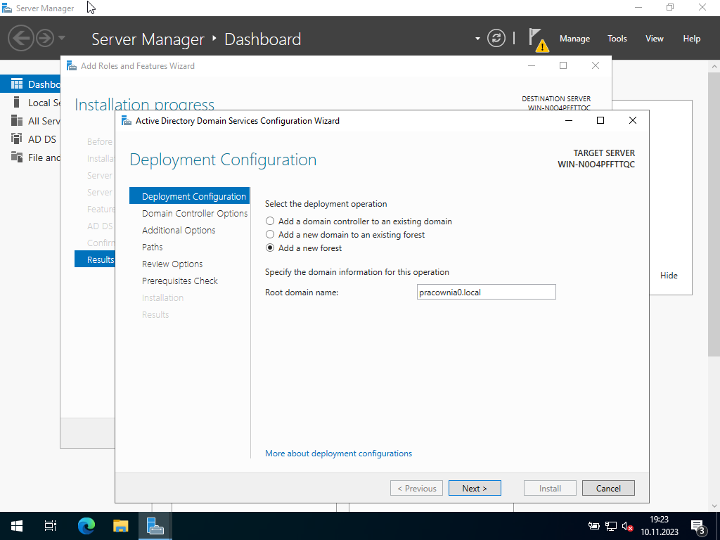The image size is (720, 540).
Task: Open the notifications flag with warning
Action: 538,39
